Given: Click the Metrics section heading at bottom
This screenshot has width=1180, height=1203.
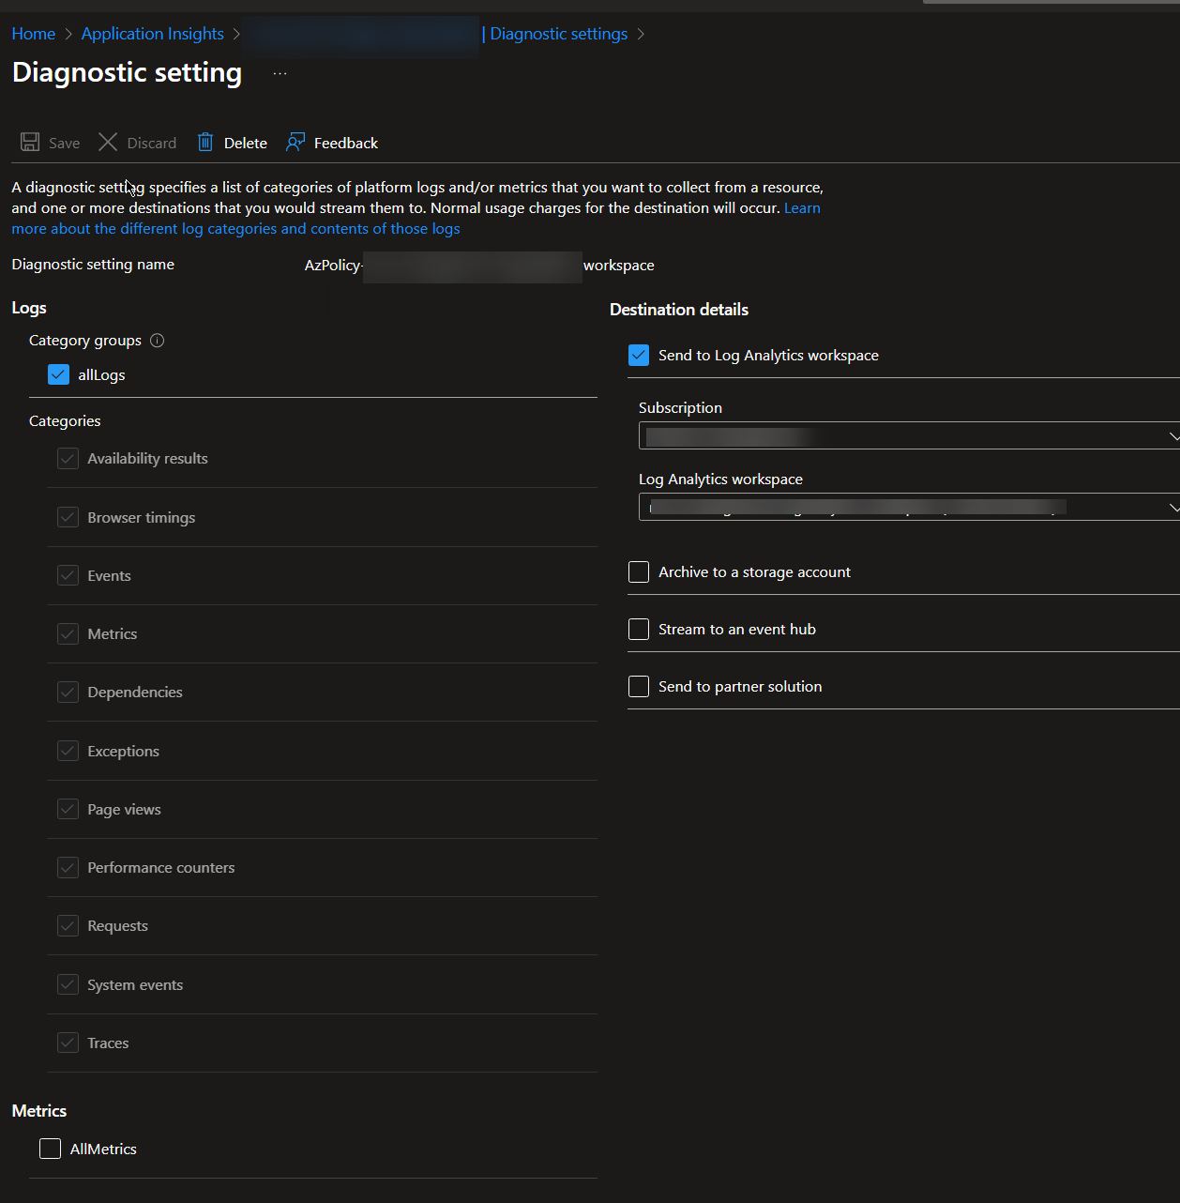Looking at the screenshot, I should coord(39,1111).
